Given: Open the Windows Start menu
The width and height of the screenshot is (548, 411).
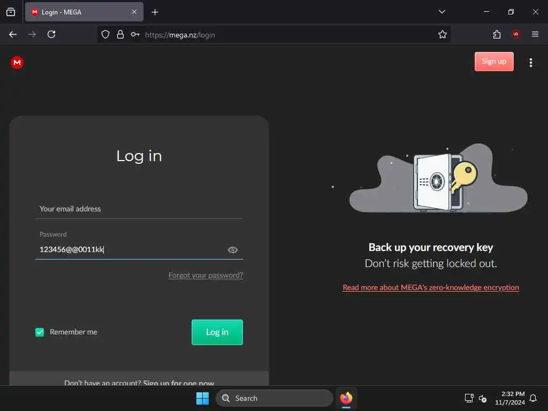Looking at the screenshot, I should [202, 398].
